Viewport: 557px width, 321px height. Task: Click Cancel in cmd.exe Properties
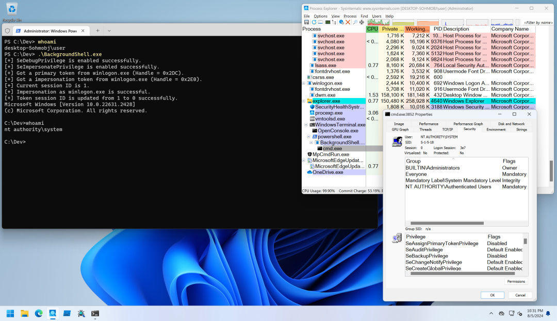pos(520,295)
